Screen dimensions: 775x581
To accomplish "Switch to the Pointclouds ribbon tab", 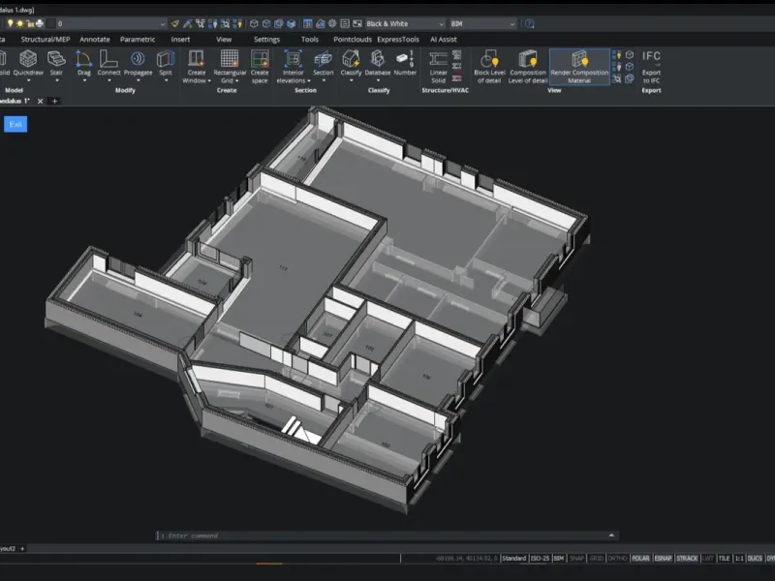I will tap(352, 40).
